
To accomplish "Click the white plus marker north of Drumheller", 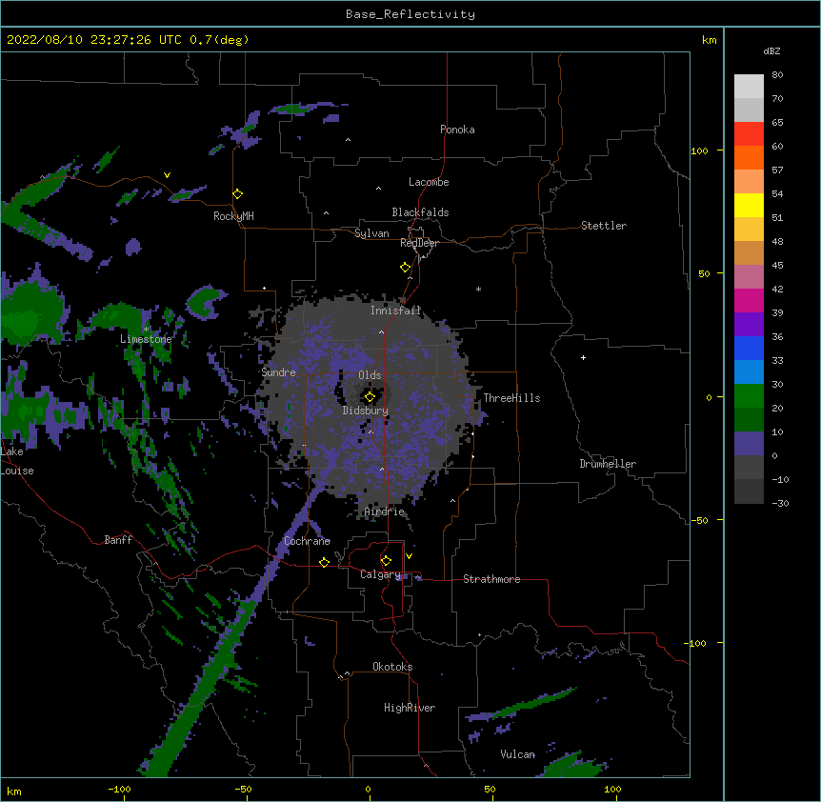I will [x=583, y=357].
